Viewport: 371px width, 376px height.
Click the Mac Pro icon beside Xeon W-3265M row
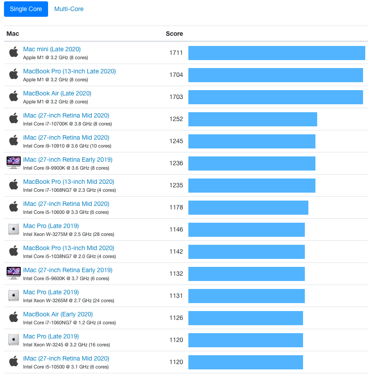13,296
